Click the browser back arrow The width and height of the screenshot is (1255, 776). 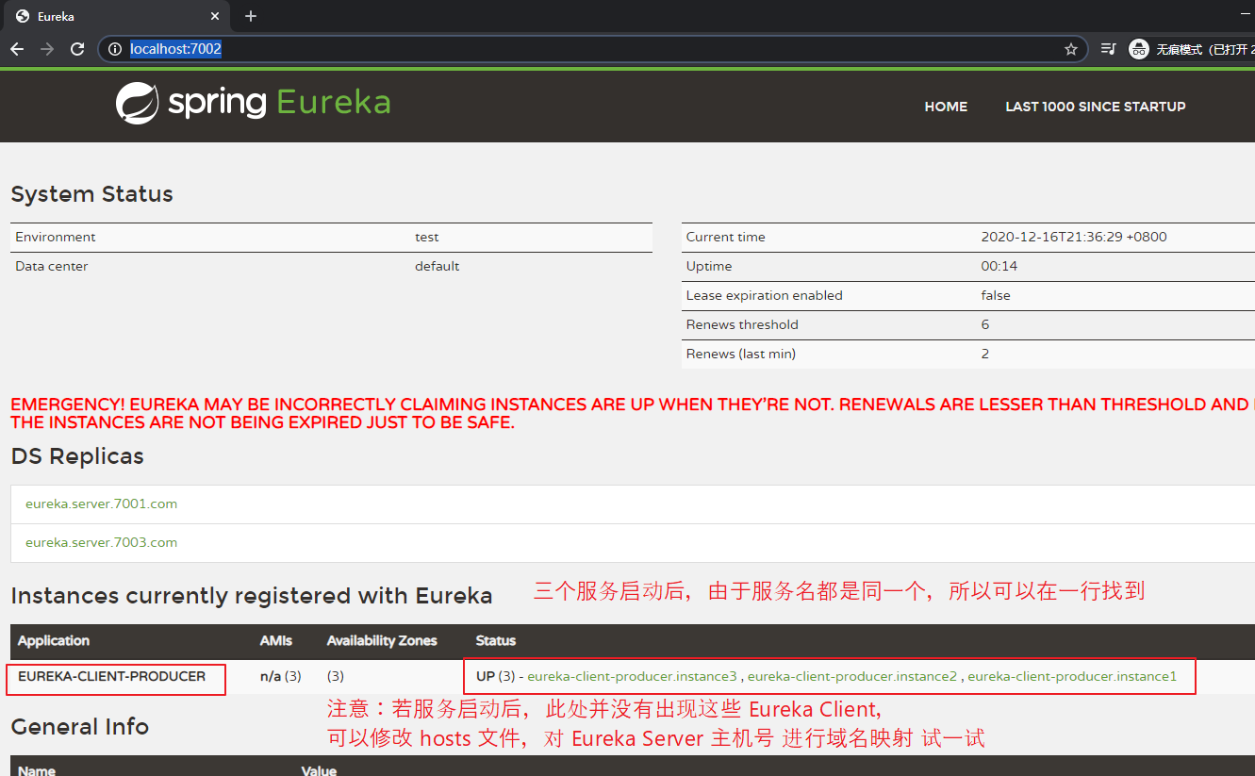(17, 49)
